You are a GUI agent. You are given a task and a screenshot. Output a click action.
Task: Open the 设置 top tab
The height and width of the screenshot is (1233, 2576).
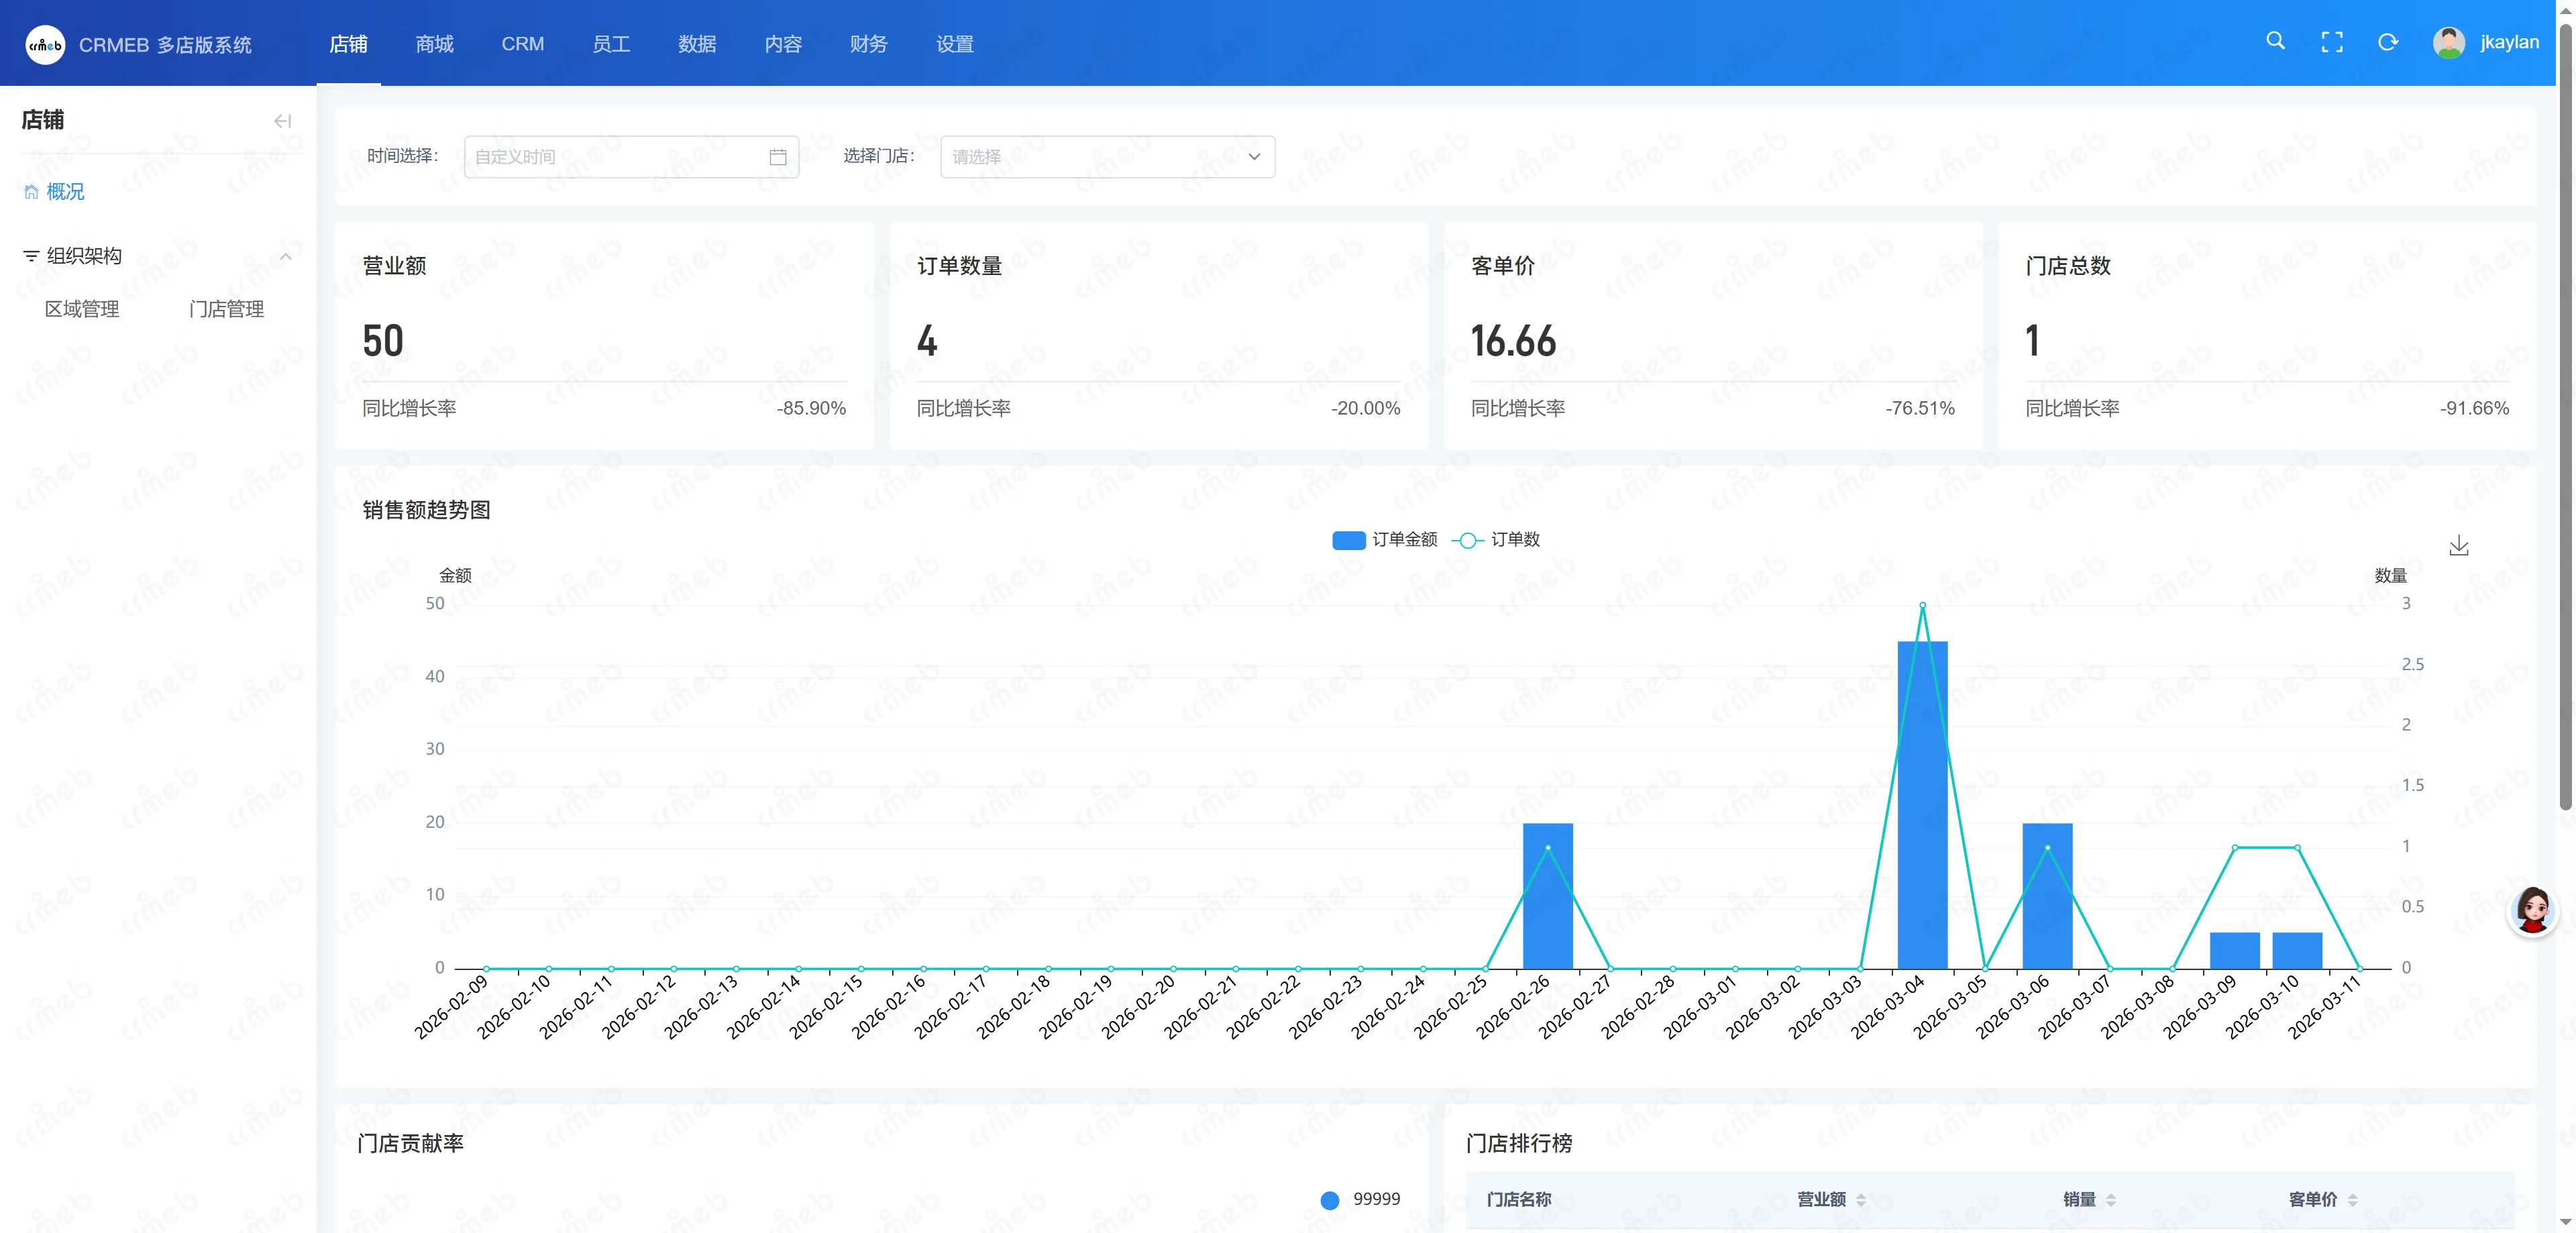[x=955, y=44]
